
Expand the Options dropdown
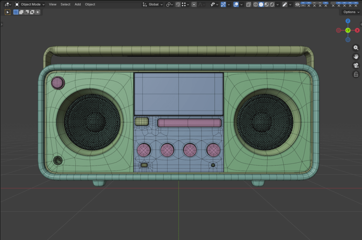(351, 12)
